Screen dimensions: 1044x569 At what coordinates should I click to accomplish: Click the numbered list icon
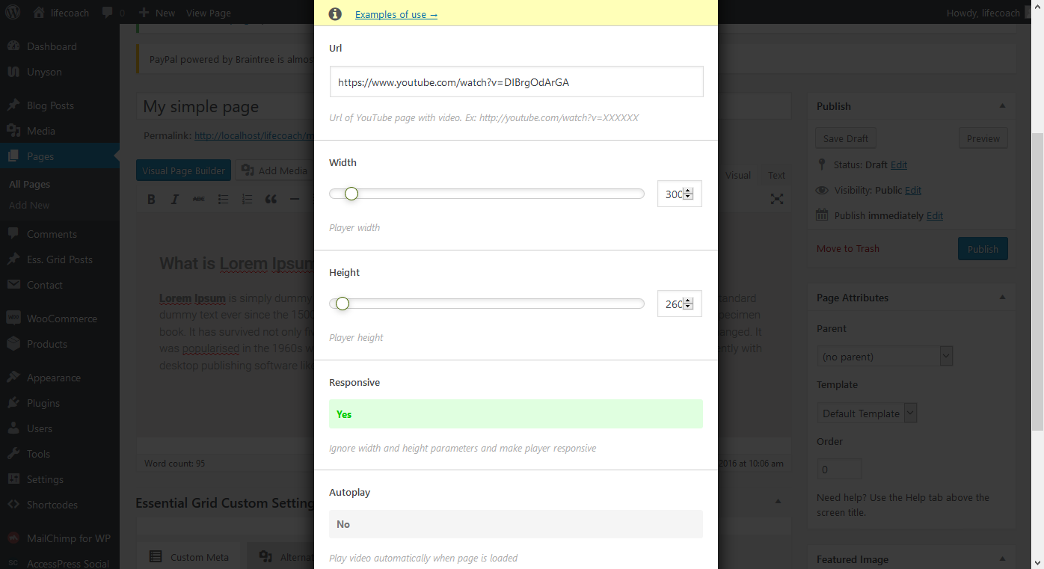[247, 200]
